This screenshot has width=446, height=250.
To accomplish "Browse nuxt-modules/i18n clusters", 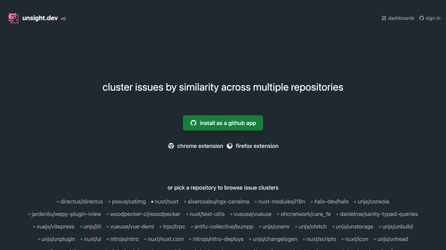I will click(x=282, y=201).
